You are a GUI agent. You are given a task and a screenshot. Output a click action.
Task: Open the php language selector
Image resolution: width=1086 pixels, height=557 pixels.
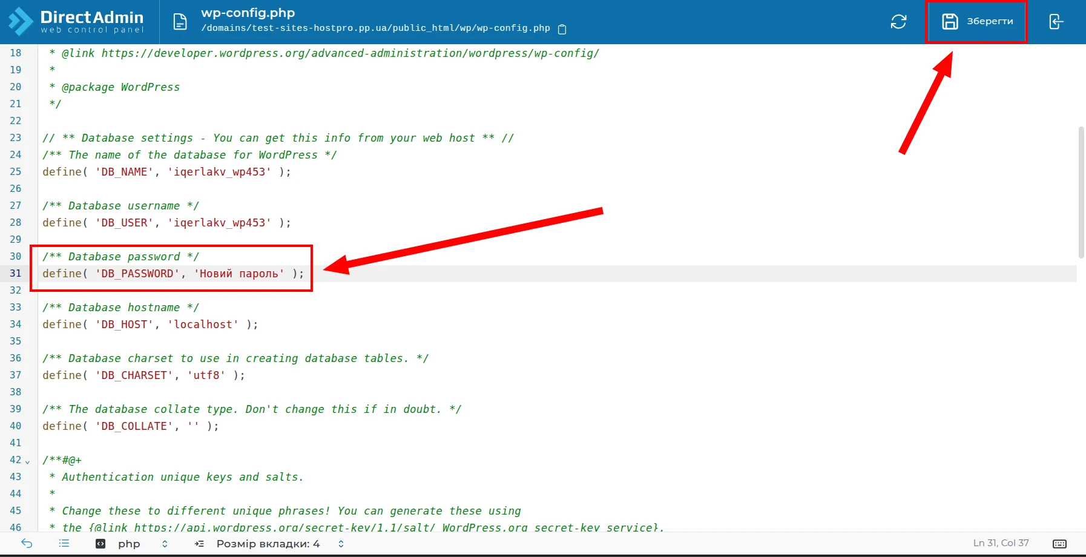[131, 544]
